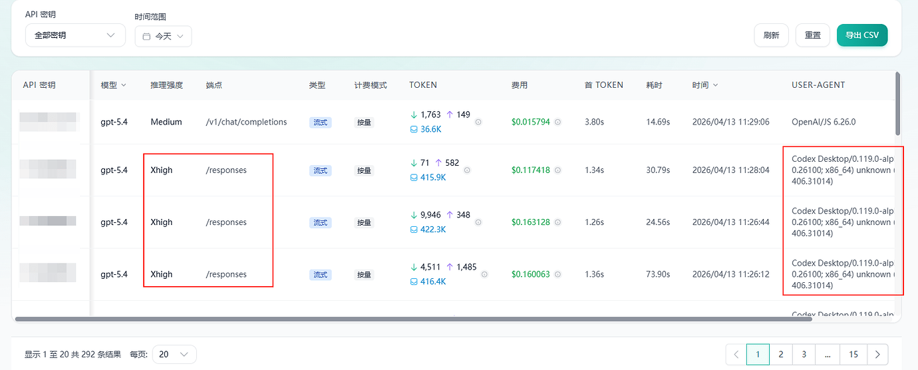Click the info icon next to cost $0.163128
This screenshot has height=370, width=918.
click(x=557, y=222)
